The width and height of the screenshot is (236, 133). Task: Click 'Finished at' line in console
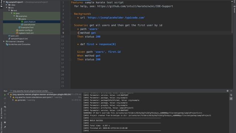(105, 128)
